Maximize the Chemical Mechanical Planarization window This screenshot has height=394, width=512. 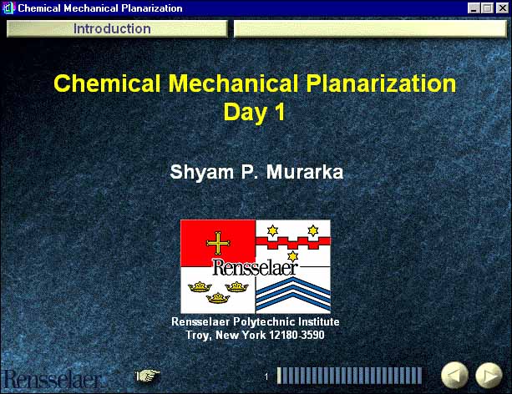(488, 8)
